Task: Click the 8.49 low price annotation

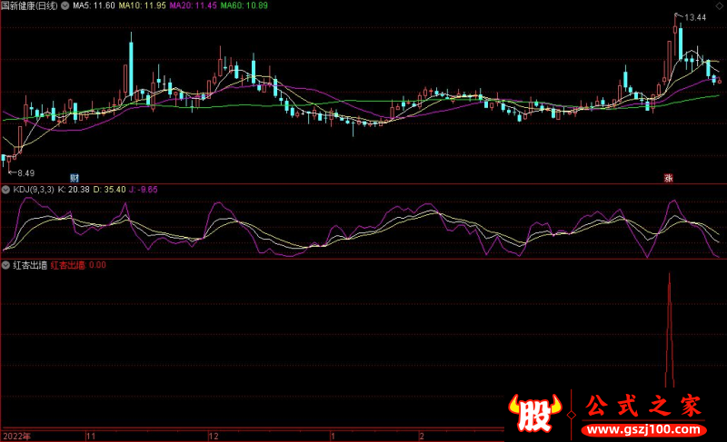Action: [23, 172]
